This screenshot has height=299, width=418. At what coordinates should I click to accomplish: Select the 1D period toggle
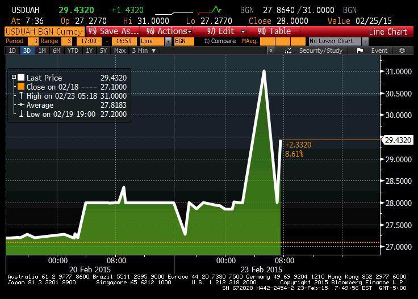tap(12, 51)
